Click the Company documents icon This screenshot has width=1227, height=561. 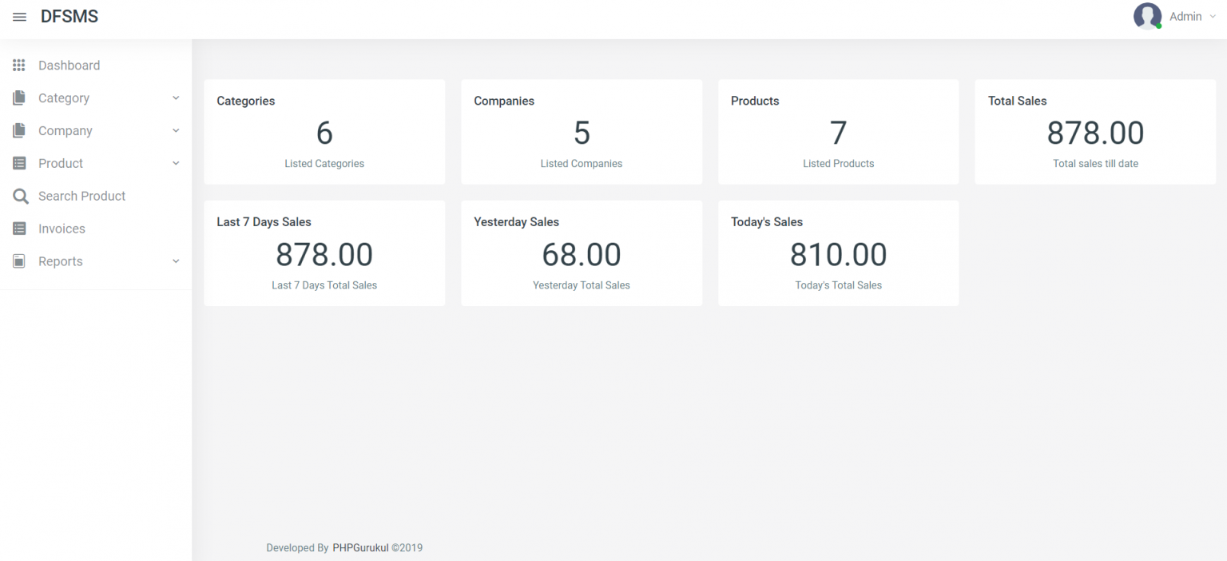pos(19,131)
